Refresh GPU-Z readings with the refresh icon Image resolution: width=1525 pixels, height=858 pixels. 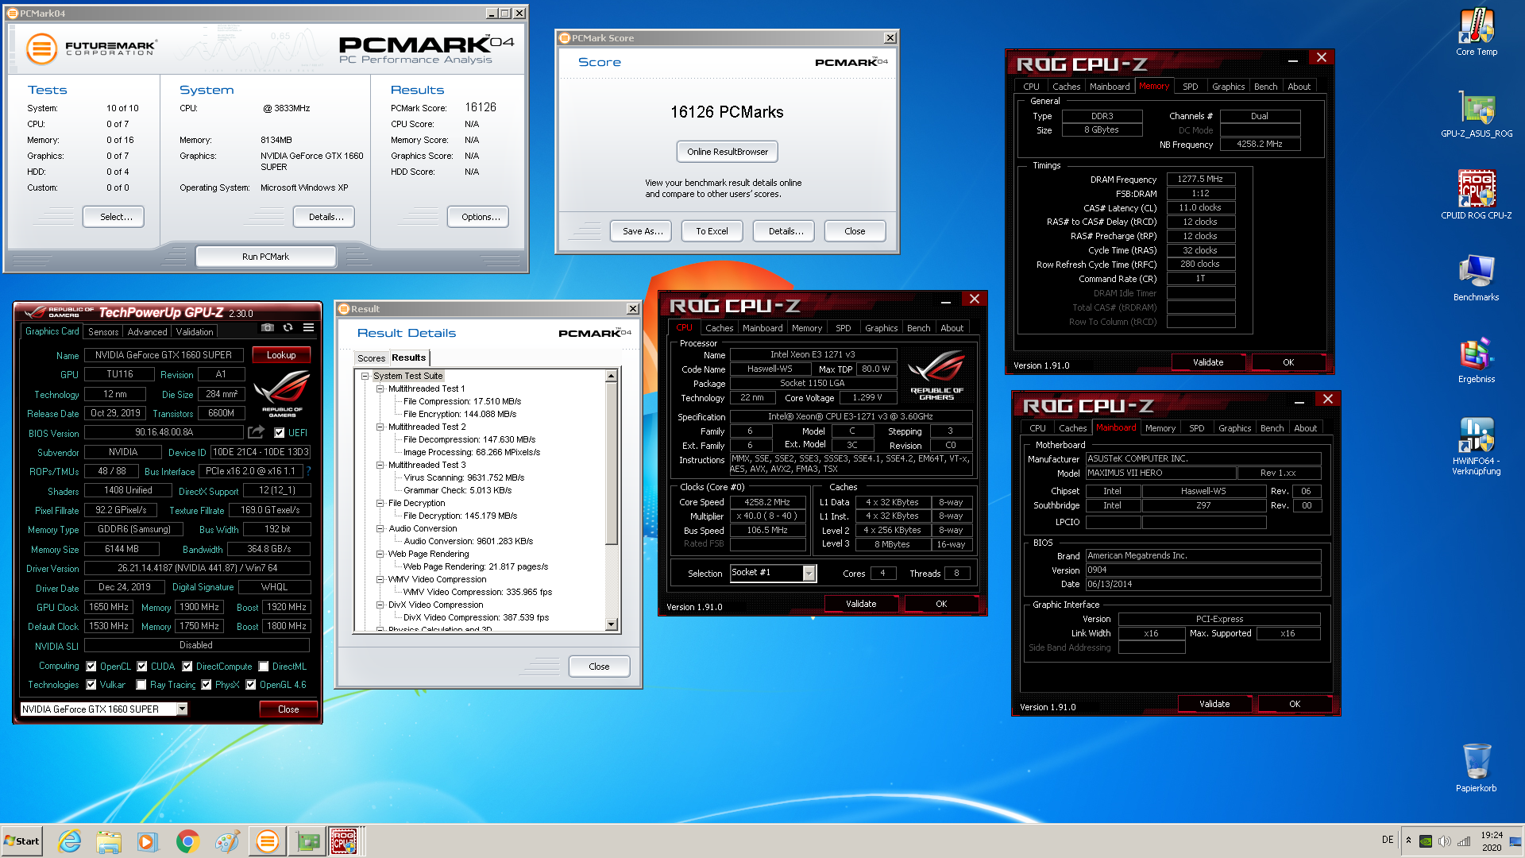tap(288, 327)
